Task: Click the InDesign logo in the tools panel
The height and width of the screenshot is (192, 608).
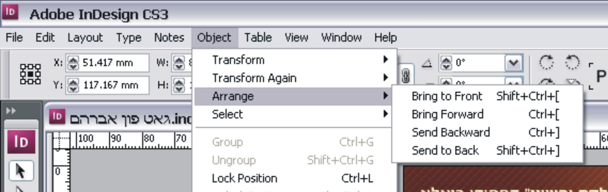Action: [21, 142]
